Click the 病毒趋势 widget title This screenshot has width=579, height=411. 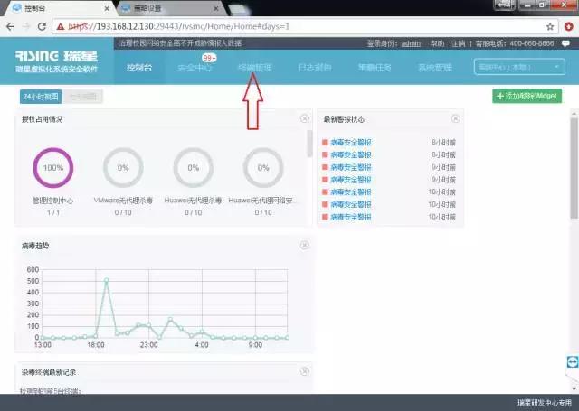35,246
